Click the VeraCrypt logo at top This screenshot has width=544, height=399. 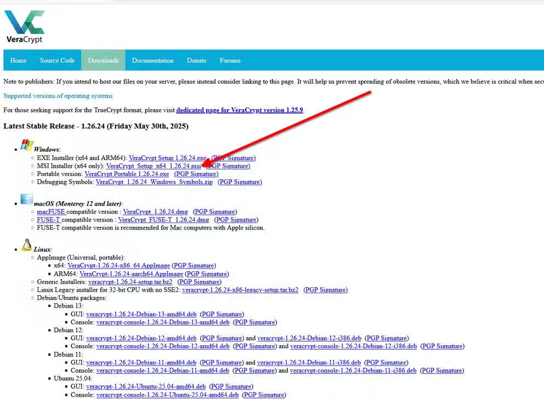[x=24, y=26]
